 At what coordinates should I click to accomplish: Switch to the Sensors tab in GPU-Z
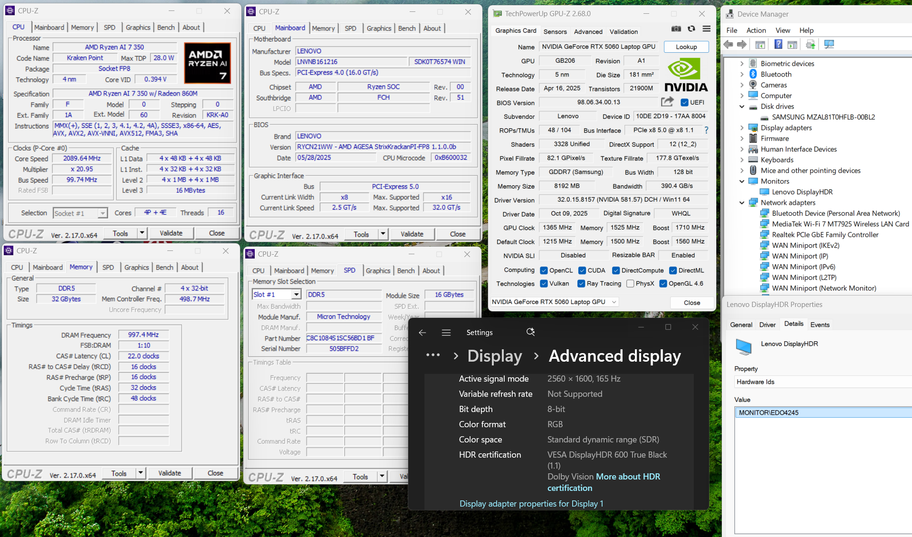tap(555, 32)
